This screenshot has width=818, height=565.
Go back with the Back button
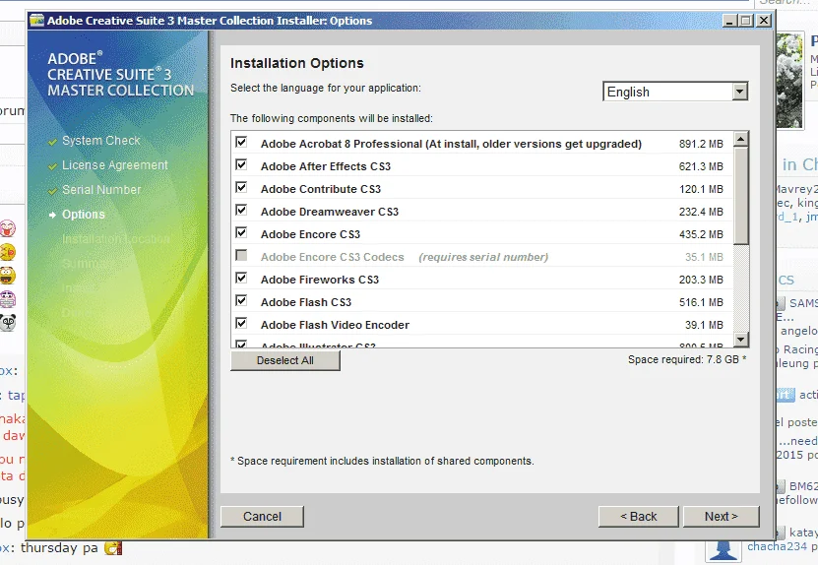pyautogui.click(x=639, y=517)
